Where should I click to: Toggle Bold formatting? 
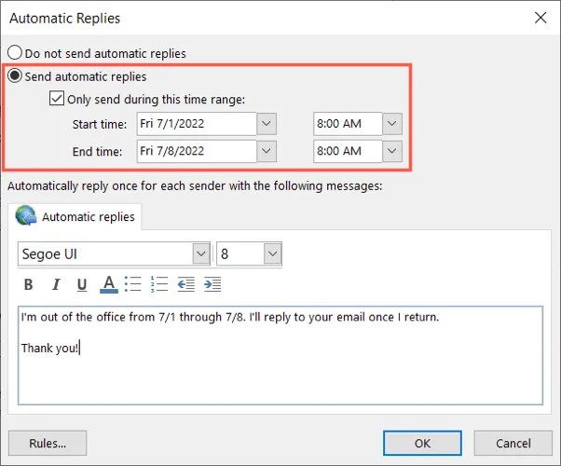pyautogui.click(x=28, y=284)
